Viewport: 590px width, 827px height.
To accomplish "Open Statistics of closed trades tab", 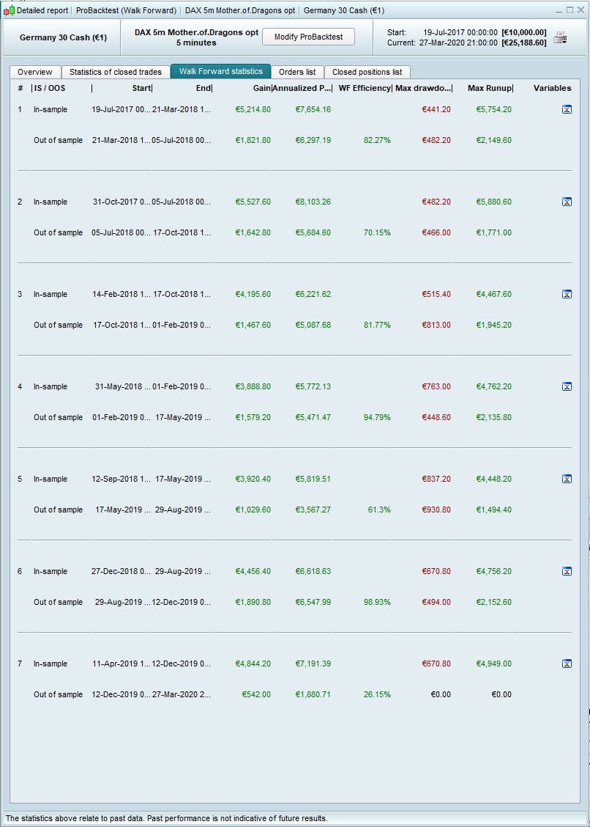I will pyautogui.click(x=116, y=72).
